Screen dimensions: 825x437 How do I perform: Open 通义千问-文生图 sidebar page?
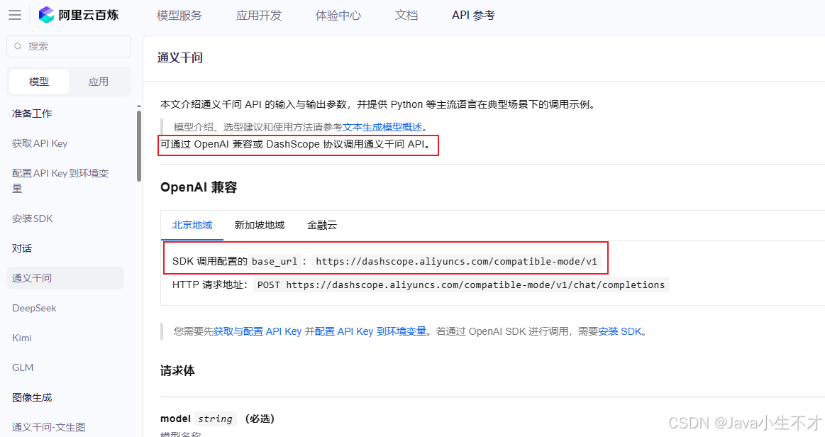pyautogui.click(x=48, y=427)
